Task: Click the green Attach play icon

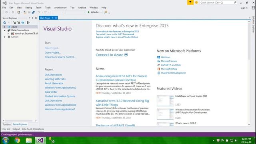Action: pos(89,12)
